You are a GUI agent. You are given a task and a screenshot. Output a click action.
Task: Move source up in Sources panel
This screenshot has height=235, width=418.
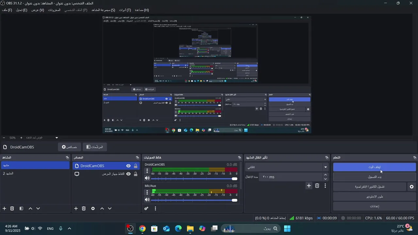coord(102,209)
